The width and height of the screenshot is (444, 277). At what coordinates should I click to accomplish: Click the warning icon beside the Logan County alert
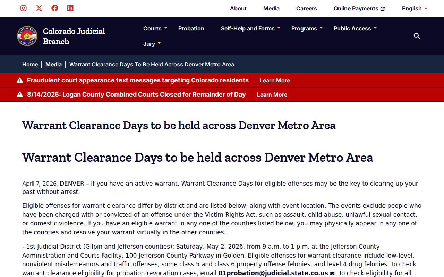(20, 95)
